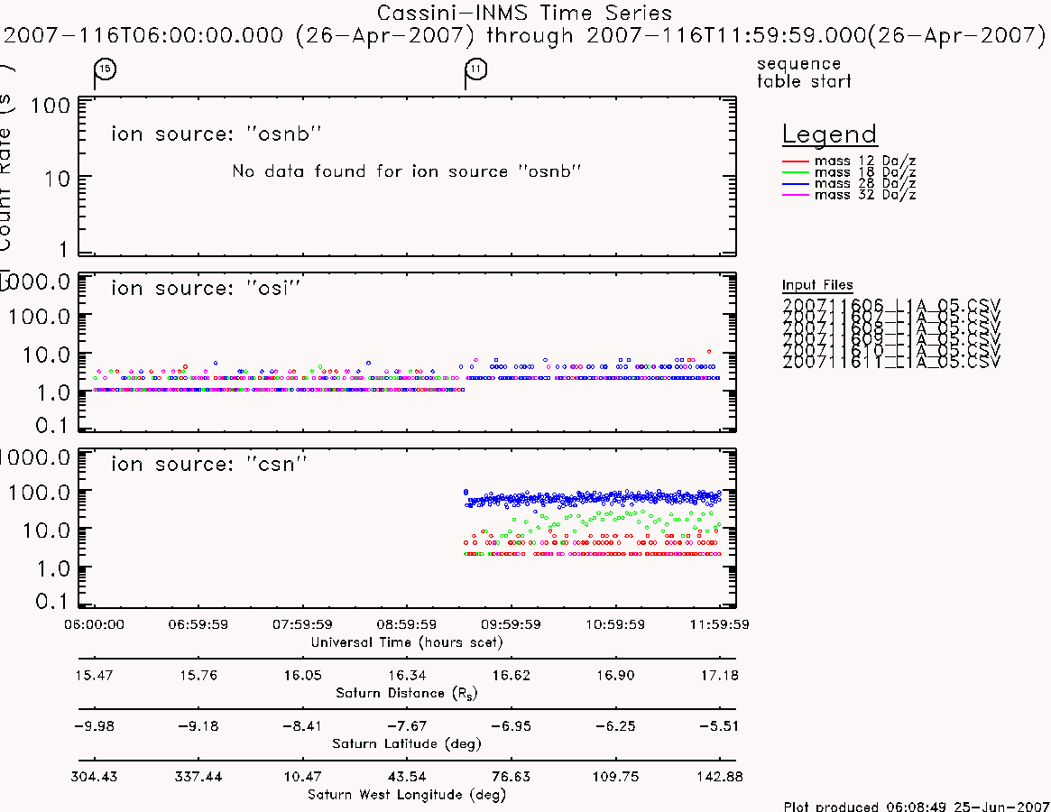
Task: Click the west longitude value 142.88
Action: tap(720, 777)
